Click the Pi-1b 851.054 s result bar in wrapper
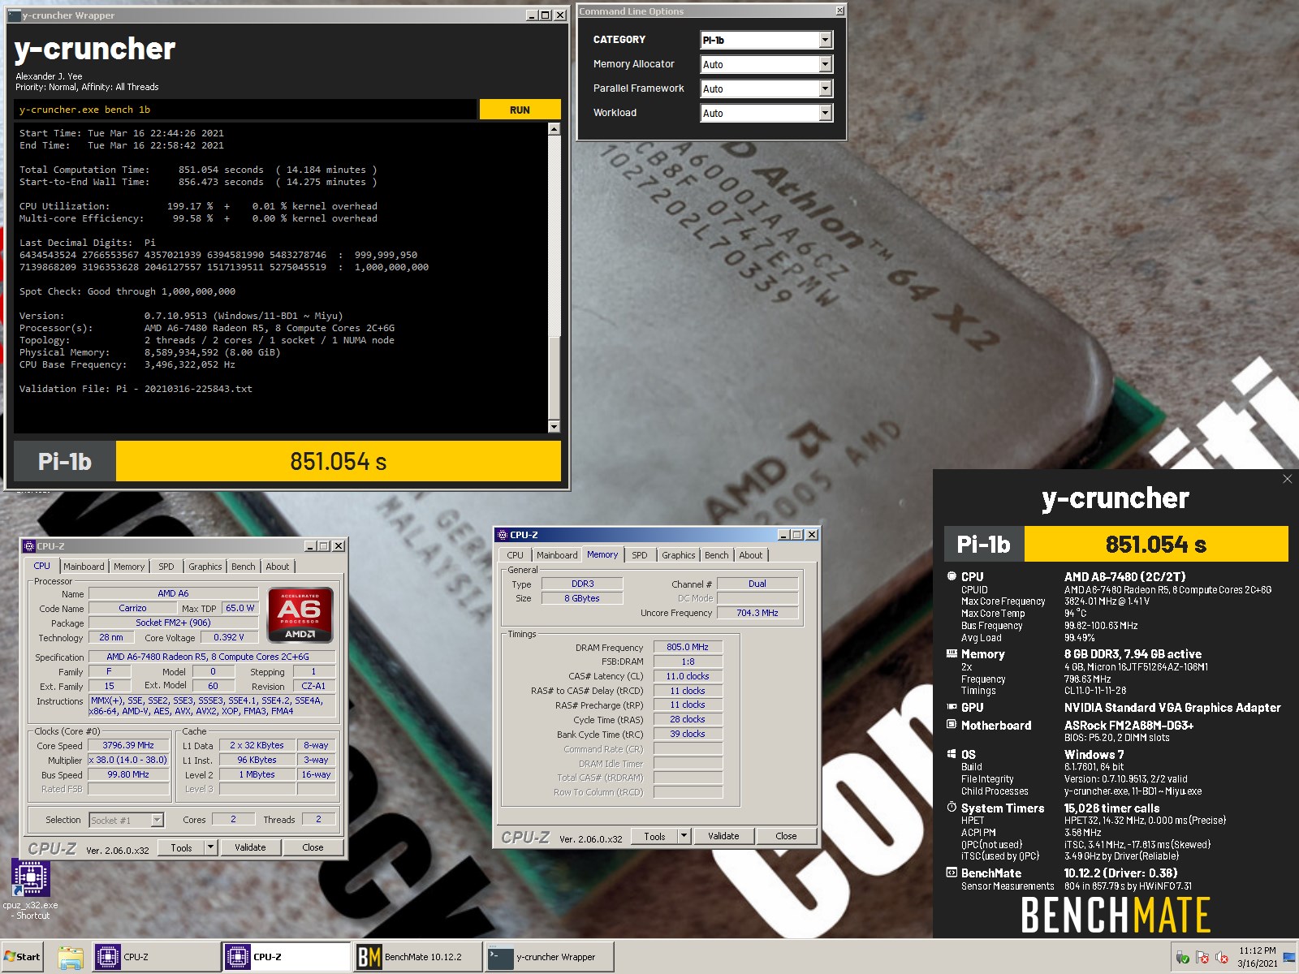1299x974 pixels. click(287, 461)
